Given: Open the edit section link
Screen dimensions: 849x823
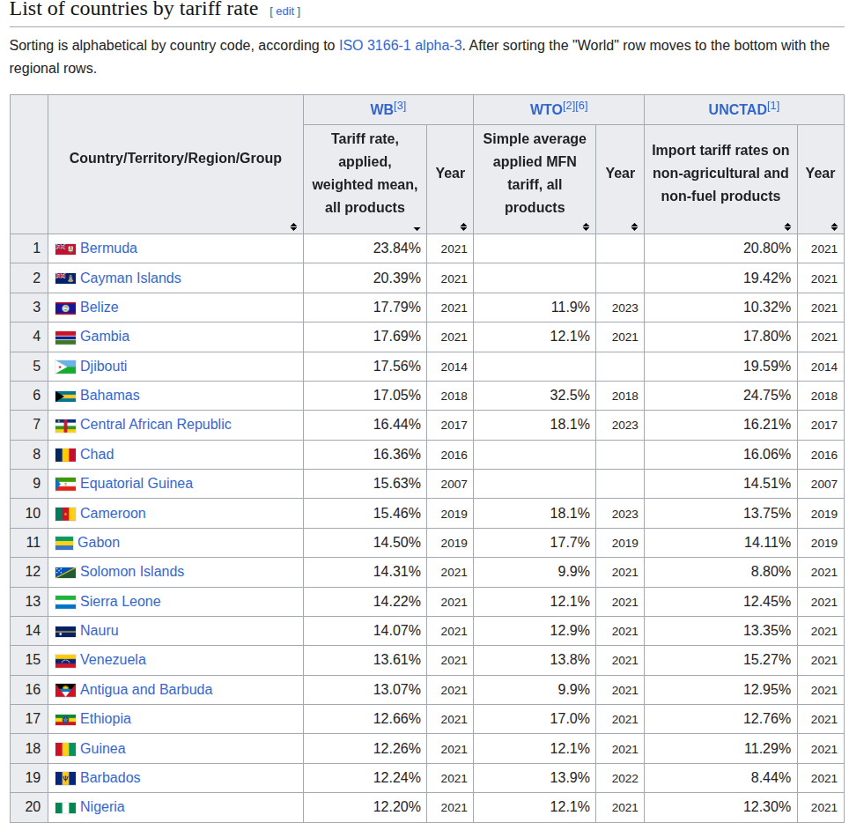Looking at the screenshot, I should (x=284, y=11).
